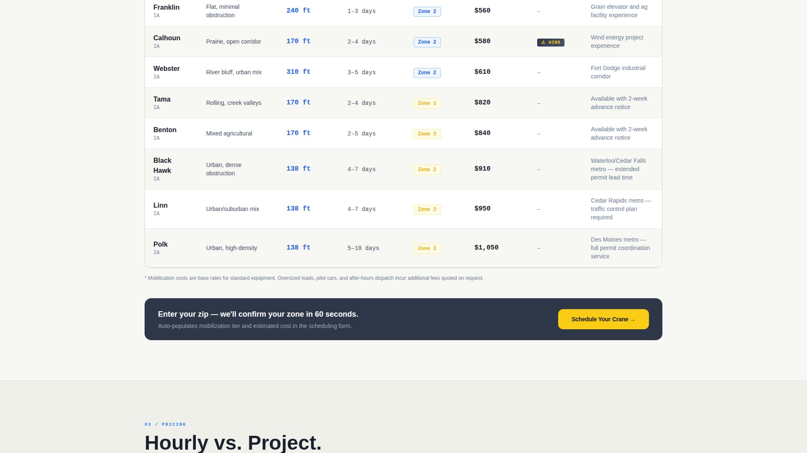807x453 pixels.
Task: Click the Franklin county name
Action: coord(166,7)
